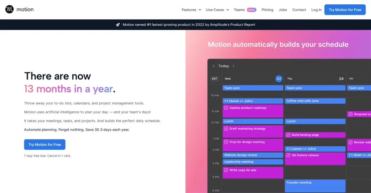Click the NEW badge beside Teams
This screenshot has width=371, height=193.
pos(251,10)
